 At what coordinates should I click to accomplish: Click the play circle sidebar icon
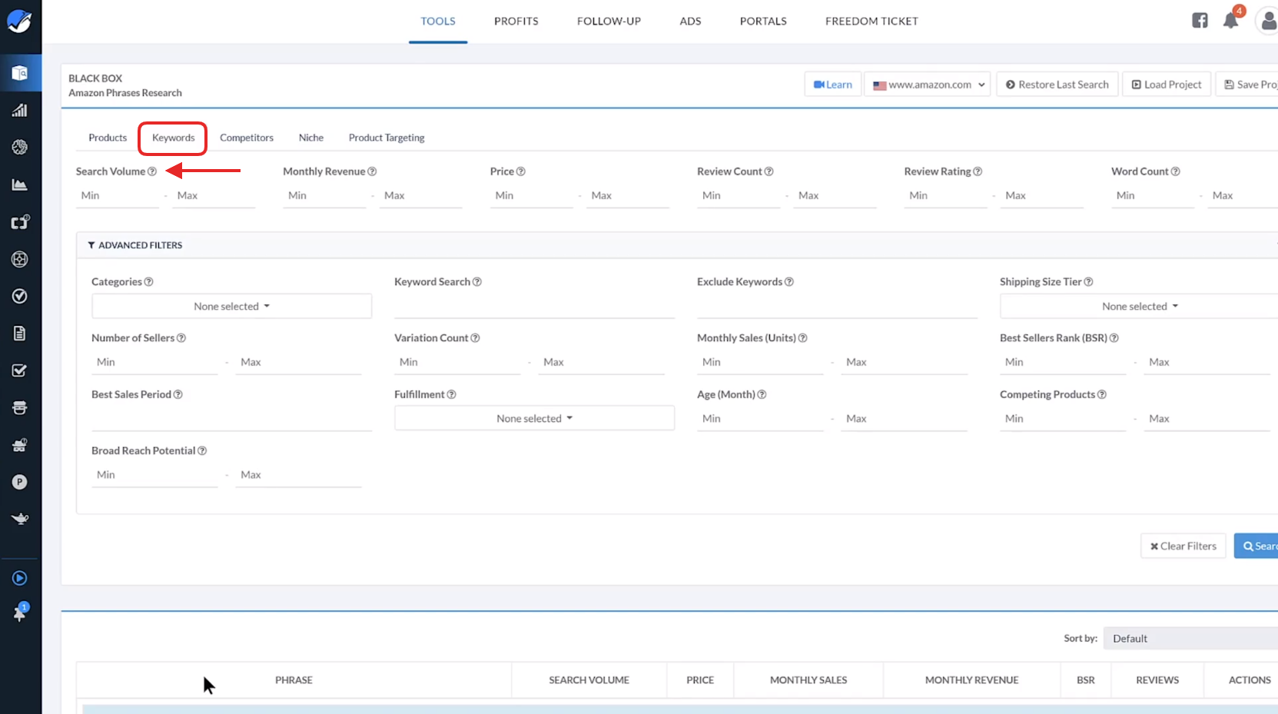[20, 578]
